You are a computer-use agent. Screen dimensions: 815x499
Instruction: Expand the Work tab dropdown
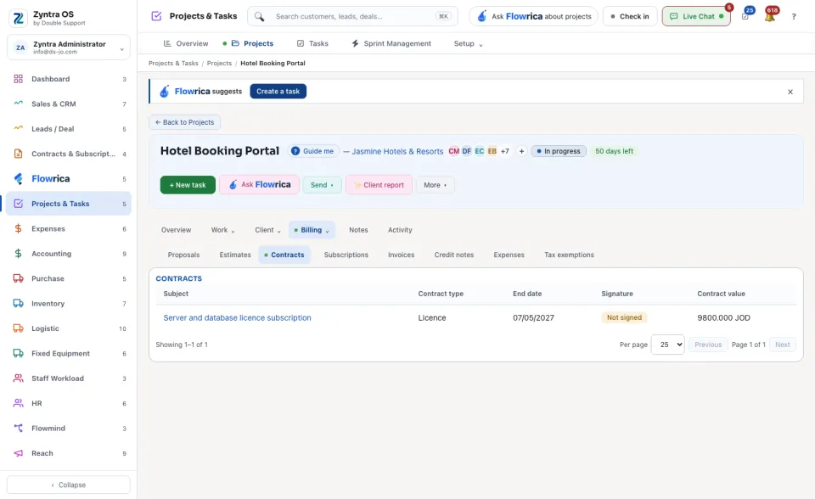222,230
